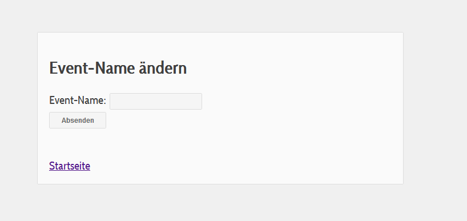Image resolution: width=467 pixels, height=221 pixels.
Task: Click the grey page background outside the card
Action: coord(435,119)
